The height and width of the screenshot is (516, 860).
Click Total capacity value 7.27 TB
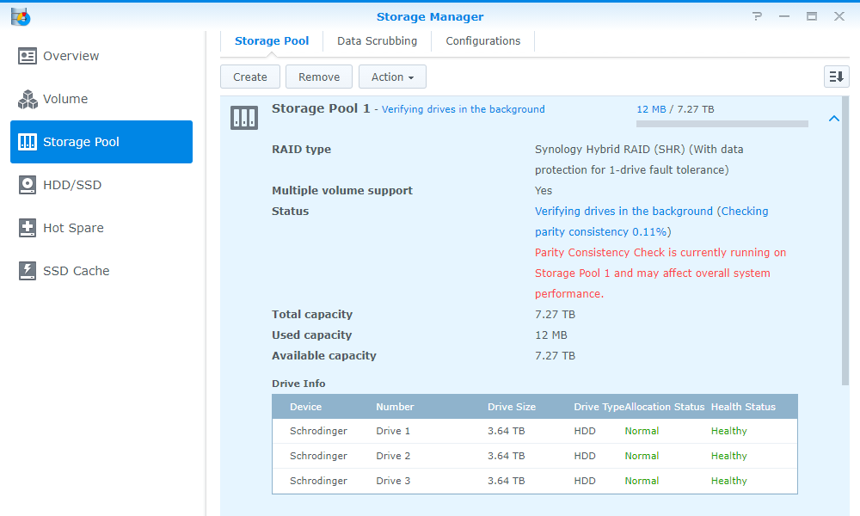(x=555, y=314)
